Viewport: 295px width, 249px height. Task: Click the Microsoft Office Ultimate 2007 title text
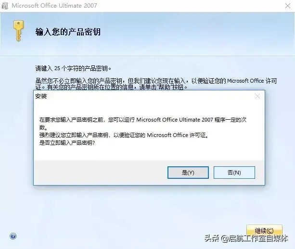click(x=54, y=6)
